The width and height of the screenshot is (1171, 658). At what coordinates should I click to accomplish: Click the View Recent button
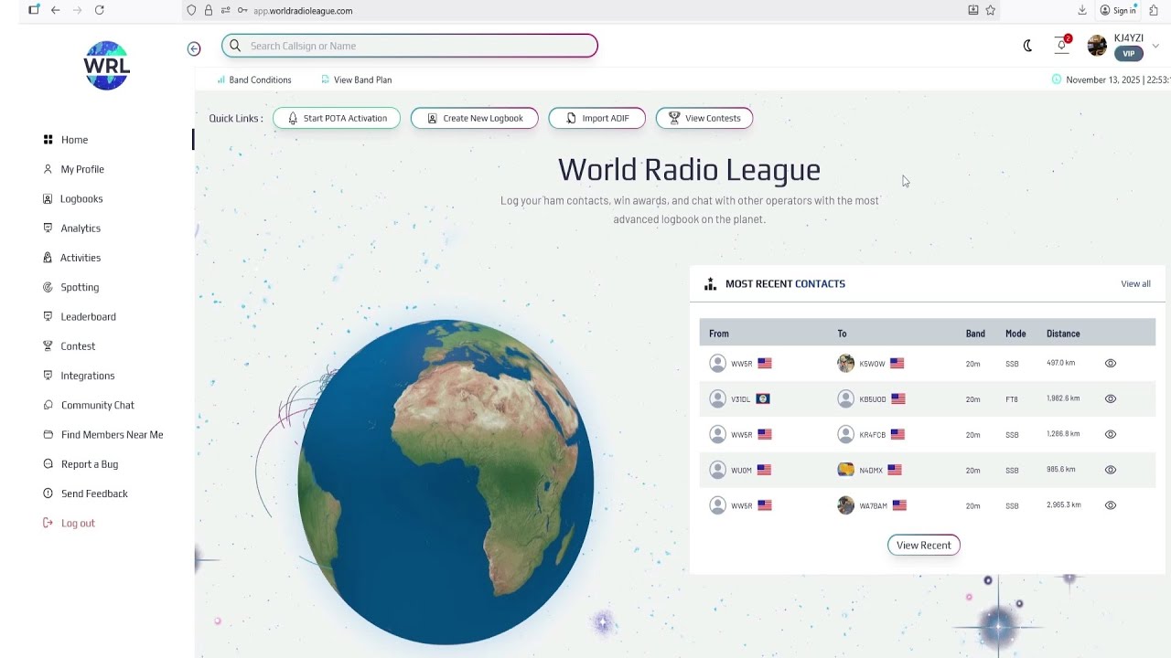point(924,546)
